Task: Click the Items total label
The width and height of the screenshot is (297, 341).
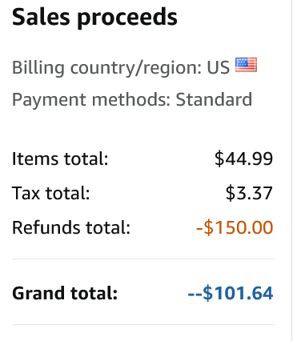Action: pyautogui.click(x=60, y=158)
